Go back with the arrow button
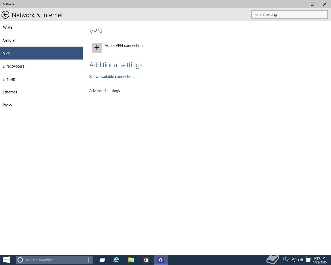Image resolution: width=331 pixels, height=265 pixels. (5, 15)
